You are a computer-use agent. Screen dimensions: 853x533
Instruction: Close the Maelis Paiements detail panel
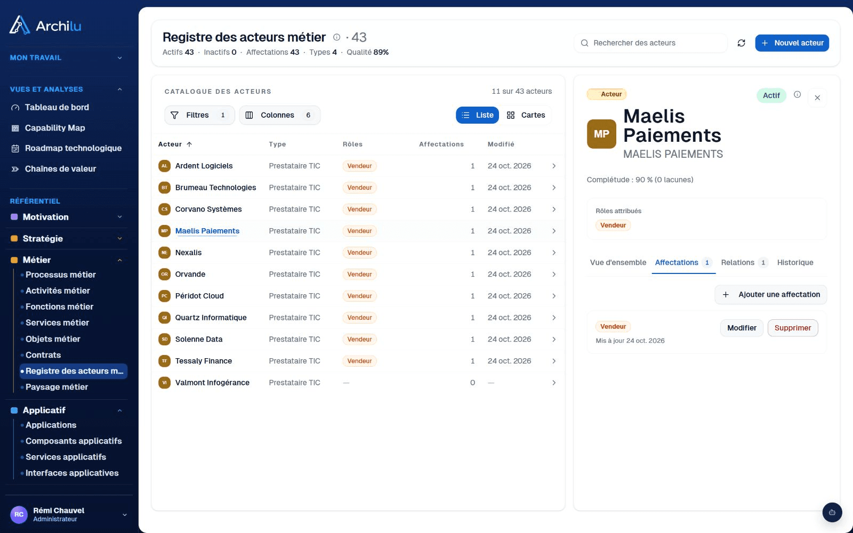(817, 98)
